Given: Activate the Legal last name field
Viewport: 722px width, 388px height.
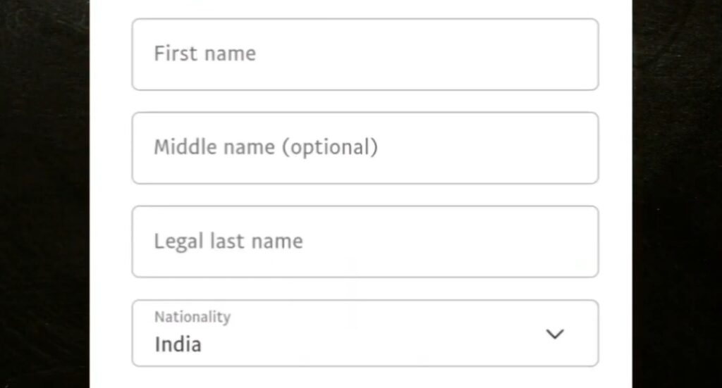Looking at the screenshot, I should (365, 242).
